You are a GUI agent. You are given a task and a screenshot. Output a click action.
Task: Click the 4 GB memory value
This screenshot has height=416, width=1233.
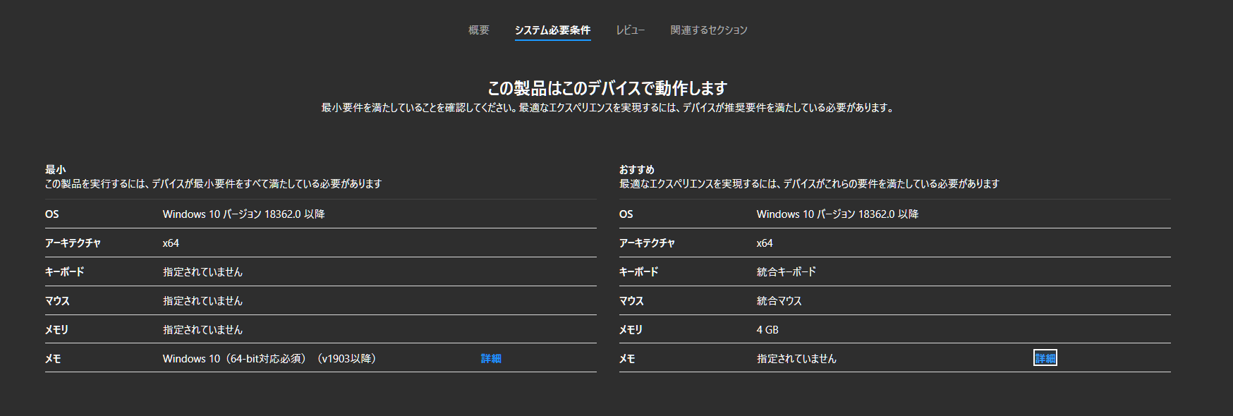point(767,329)
